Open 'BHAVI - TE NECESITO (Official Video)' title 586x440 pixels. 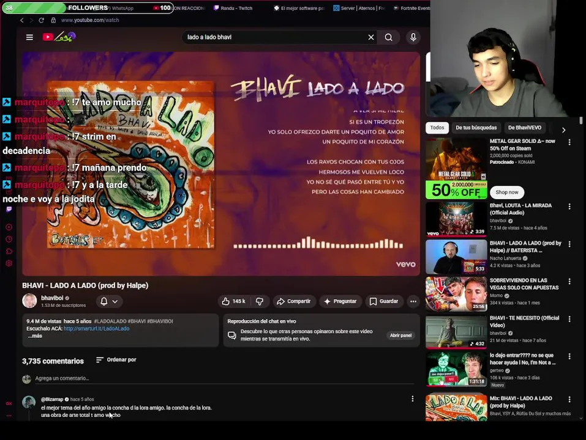524,321
